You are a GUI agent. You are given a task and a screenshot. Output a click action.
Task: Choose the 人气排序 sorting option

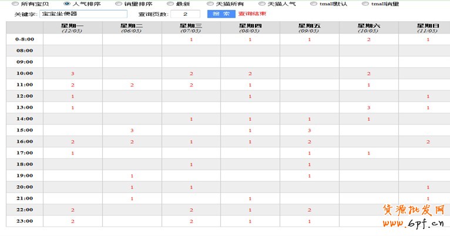click(67, 4)
